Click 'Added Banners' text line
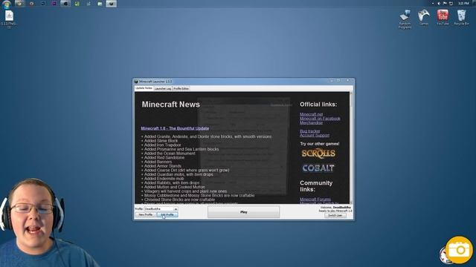The image size is (476, 267). pyautogui.click(x=158, y=162)
